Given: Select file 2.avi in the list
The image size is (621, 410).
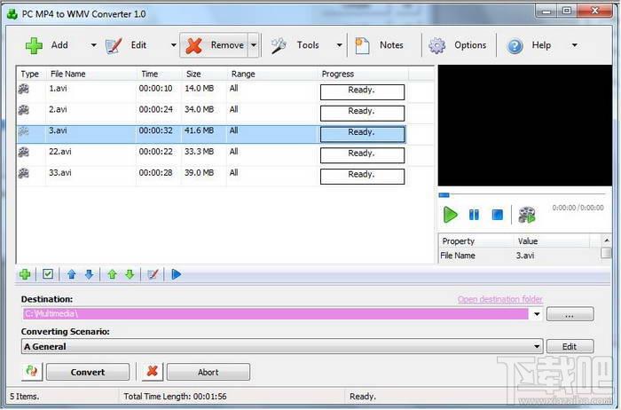Looking at the screenshot, I should point(58,109).
